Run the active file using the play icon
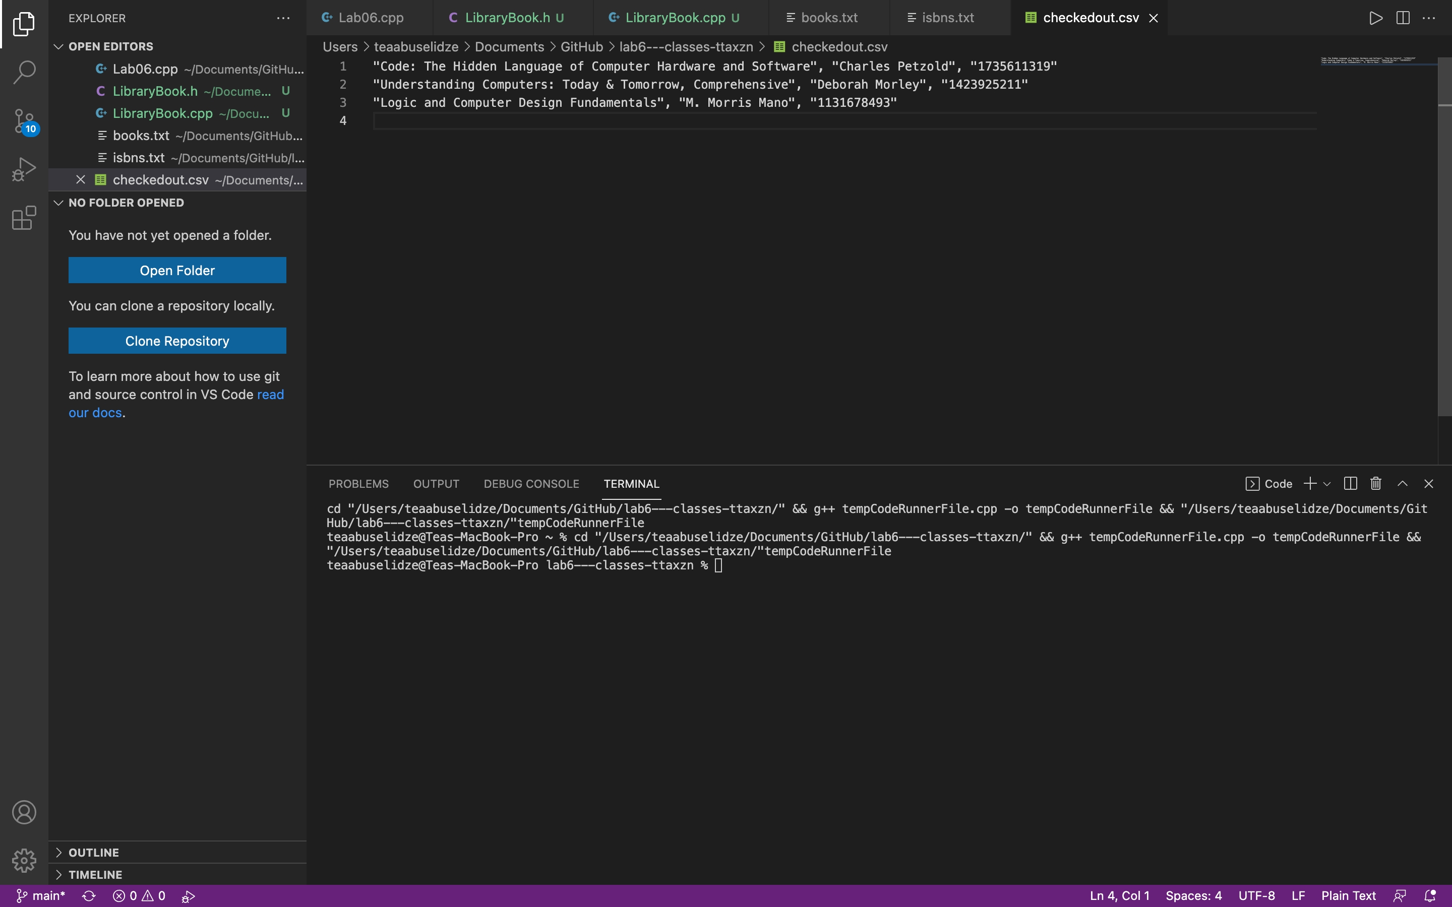1452x907 pixels. tap(1376, 18)
